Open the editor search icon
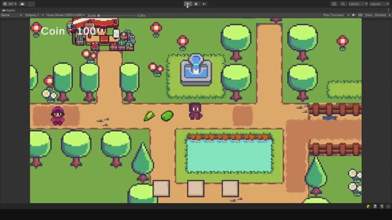 (343, 4)
